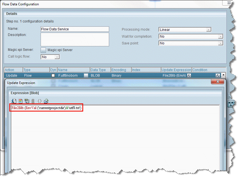The width and height of the screenshot is (238, 177).
Task: Click the Name column header
Action: (73, 70)
